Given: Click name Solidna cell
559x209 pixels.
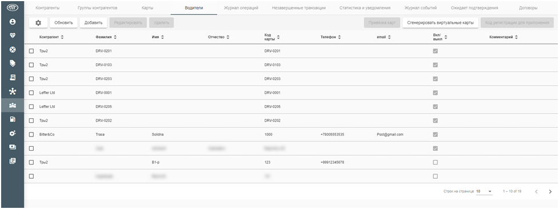Looking at the screenshot, I should coord(158,135).
